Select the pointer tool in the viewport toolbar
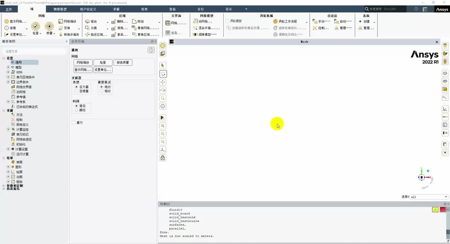The height and width of the screenshot is (244, 450). click(163, 65)
